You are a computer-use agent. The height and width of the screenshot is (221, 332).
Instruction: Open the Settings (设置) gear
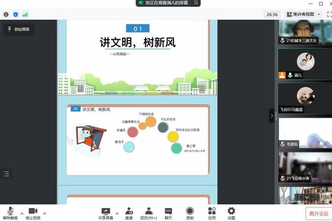(x=231, y=214)
